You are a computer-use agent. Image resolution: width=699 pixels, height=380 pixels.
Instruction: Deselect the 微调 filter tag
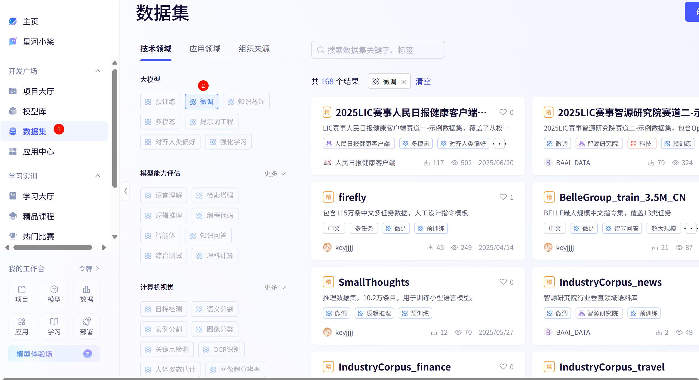202,102
